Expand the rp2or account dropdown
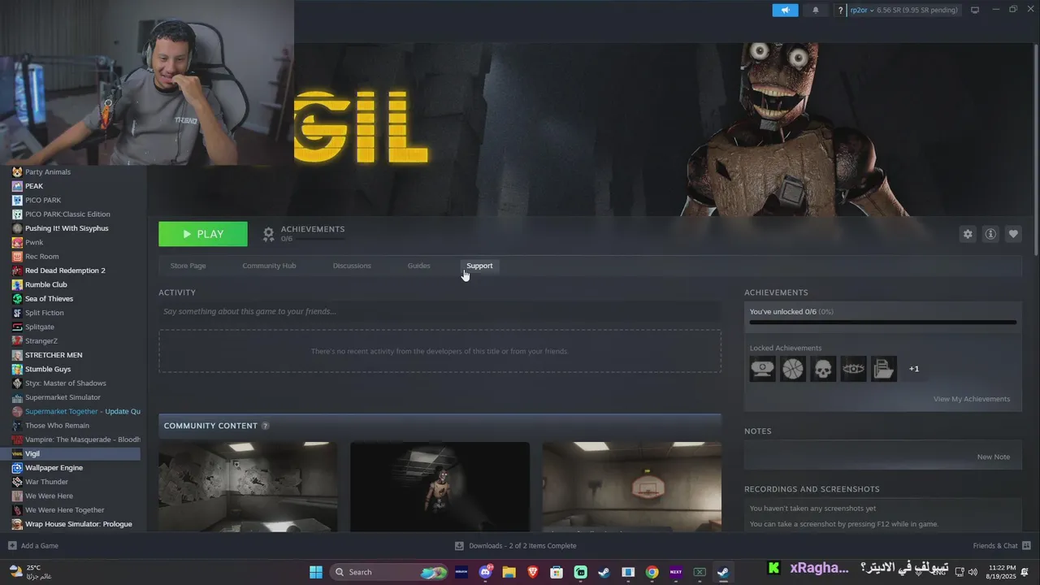The width and height of the screenshot is (1040, 585). (861, 10)
